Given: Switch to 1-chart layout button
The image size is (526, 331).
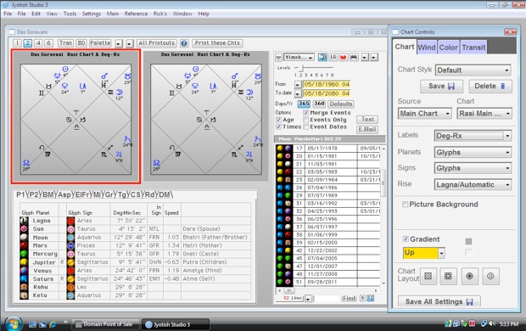Looking at the screenshot, I should pyautogui.click(x=17, y=43).
